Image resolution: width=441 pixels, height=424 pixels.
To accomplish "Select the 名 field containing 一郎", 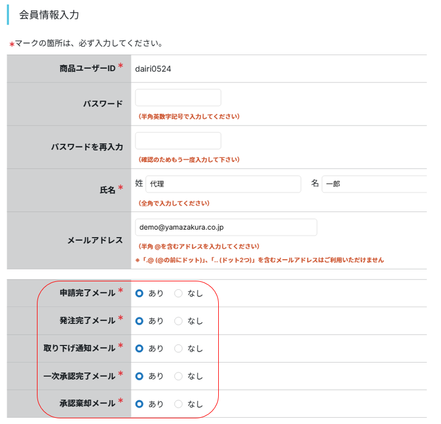I will 373,184.
